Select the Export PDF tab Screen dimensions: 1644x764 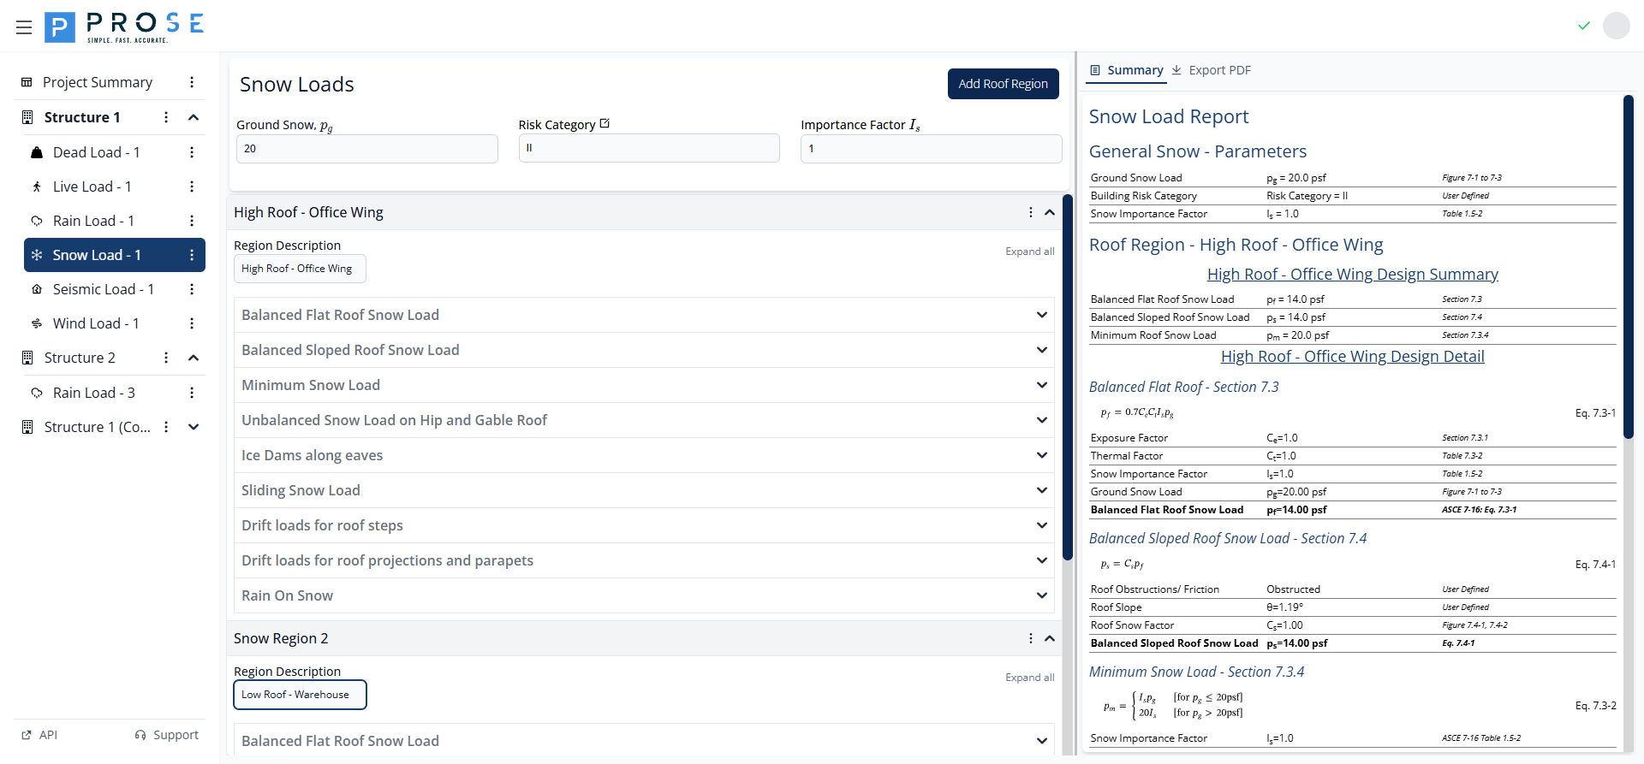1212,70
